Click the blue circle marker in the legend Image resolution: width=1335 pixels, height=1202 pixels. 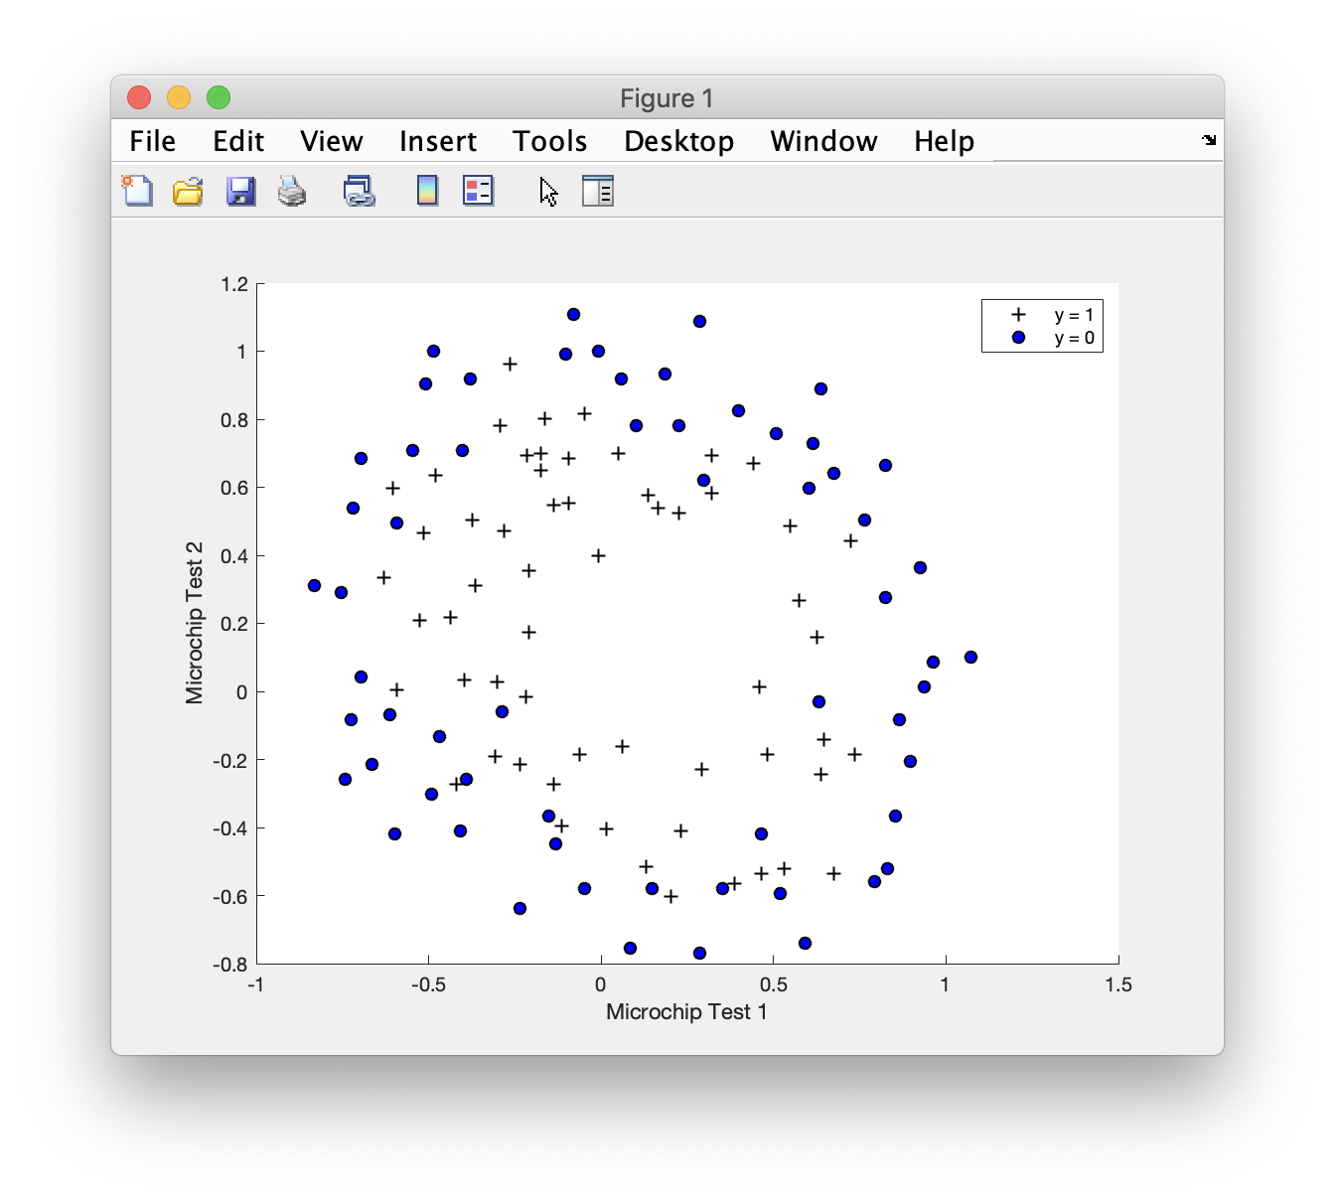tap(1018, 338)
